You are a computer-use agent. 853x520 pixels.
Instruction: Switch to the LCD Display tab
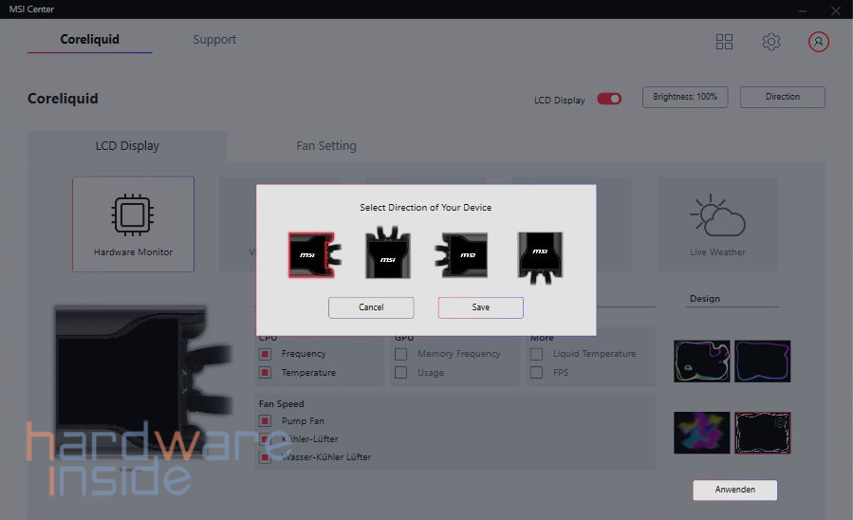[127, 146]
